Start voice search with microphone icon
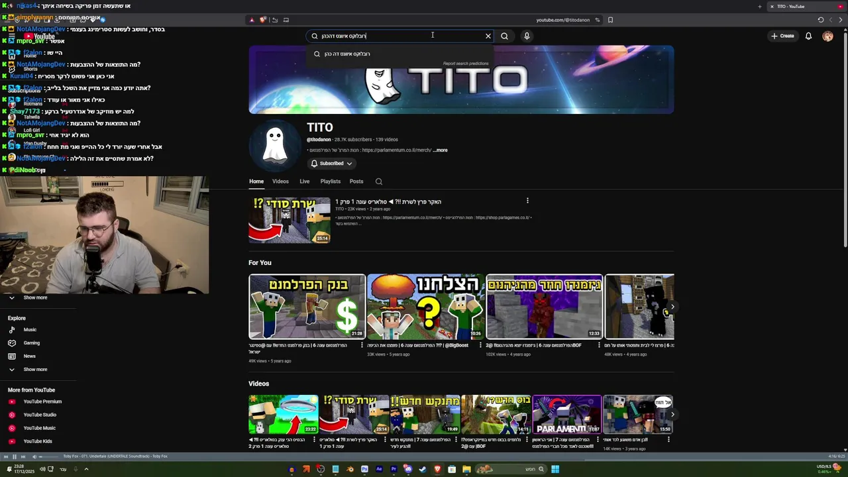 (527, 36)
